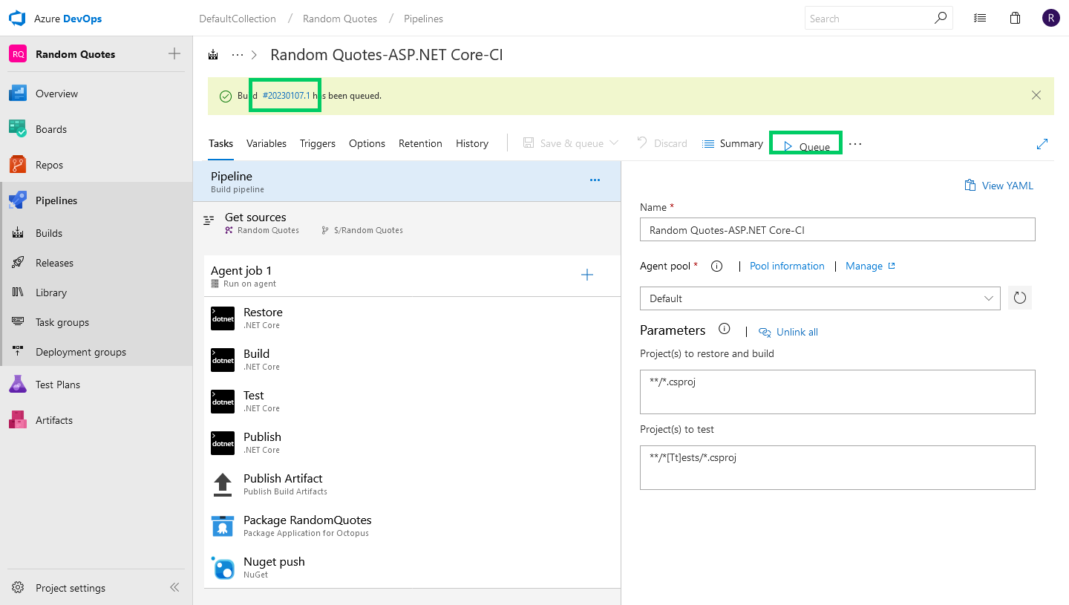Select the Build .NET Core task
Image resolution: width=1069 pixels, height=605 pixels.
[412, 359]
